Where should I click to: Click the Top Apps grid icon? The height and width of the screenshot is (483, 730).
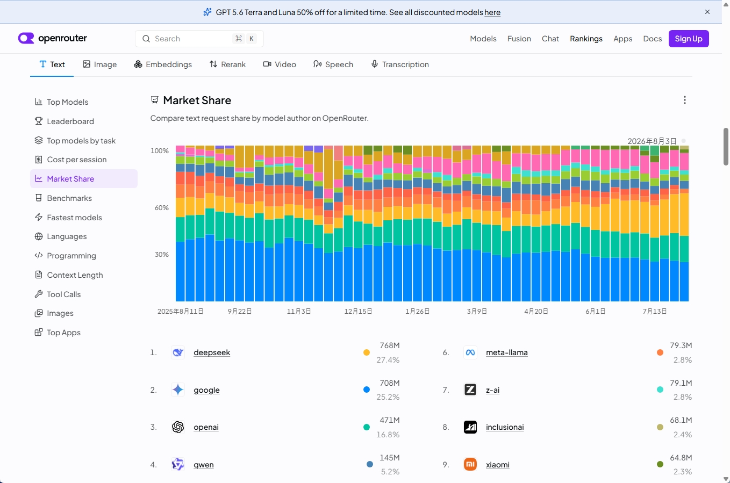tap(39, 332)
